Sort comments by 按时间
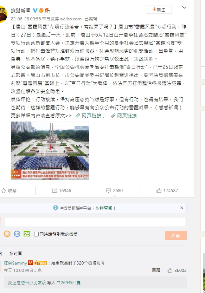 pyautogui.click(x=15, y=254)
